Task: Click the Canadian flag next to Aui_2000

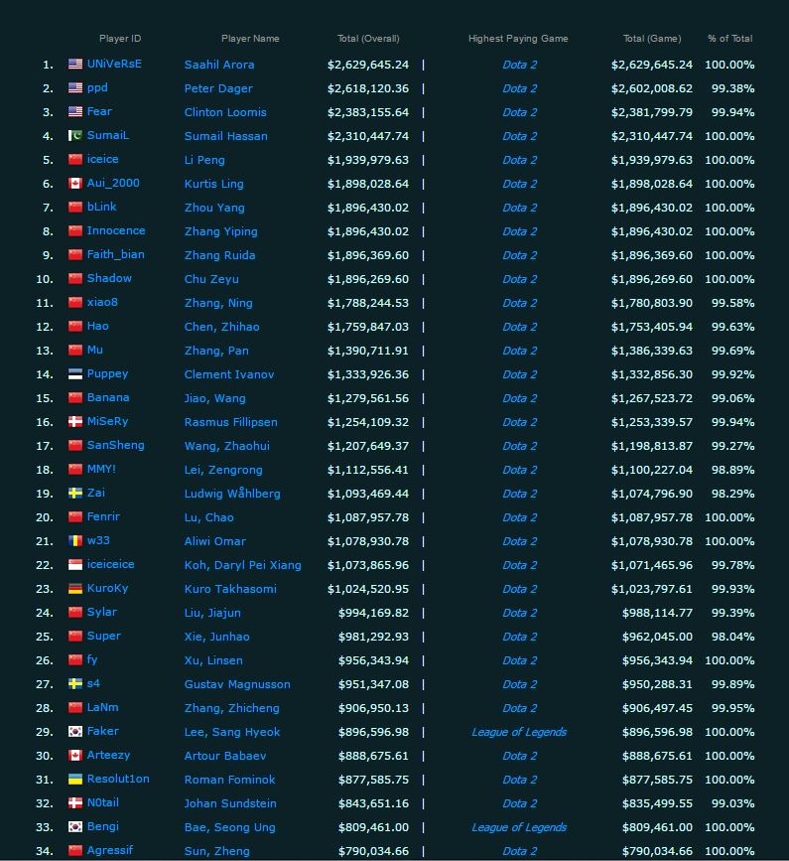Action: pos(75,184)
